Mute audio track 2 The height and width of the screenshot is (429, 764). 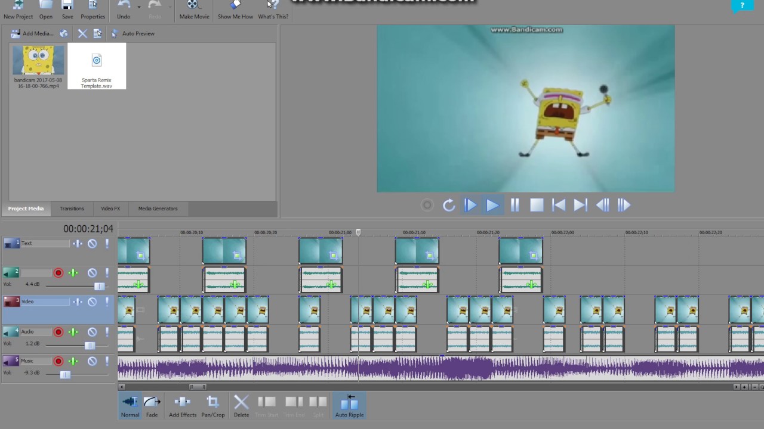pos(93,273)
